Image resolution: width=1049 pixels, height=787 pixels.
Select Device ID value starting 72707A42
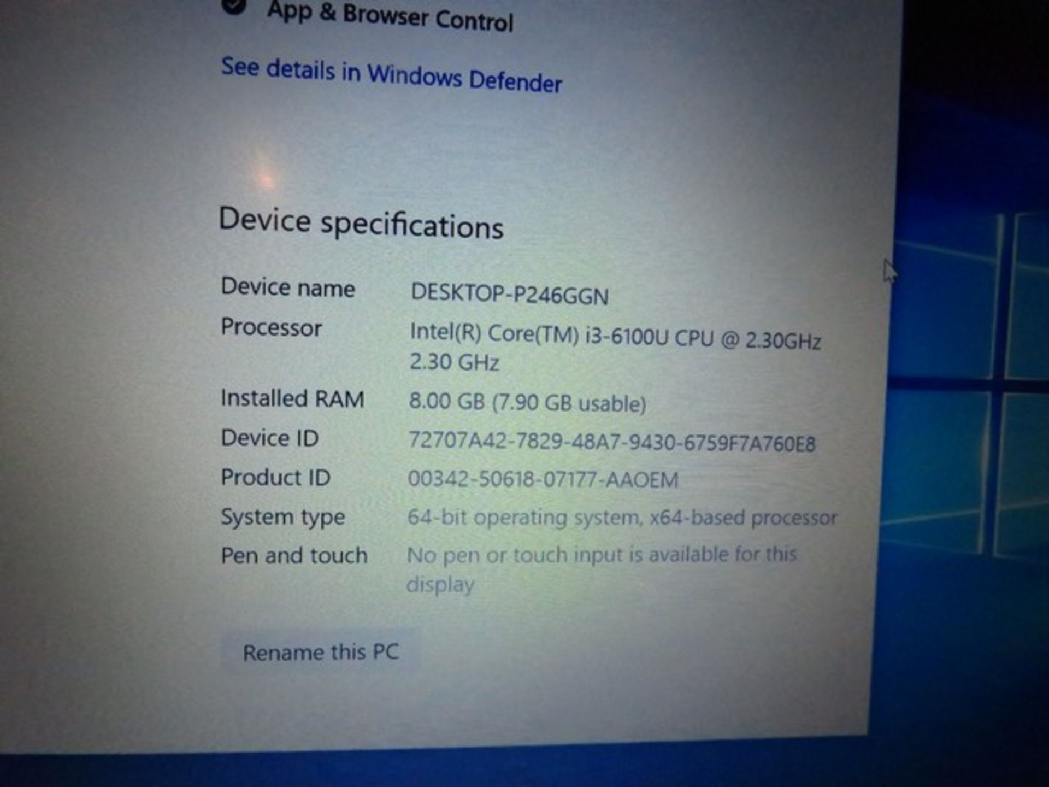pyautogui.click(x=612, y=442)
